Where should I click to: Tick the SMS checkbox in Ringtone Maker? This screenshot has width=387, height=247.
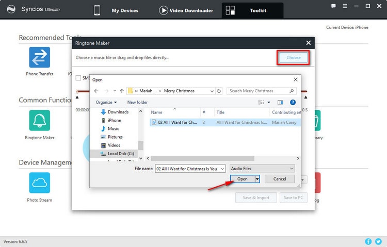click(78, 78)
